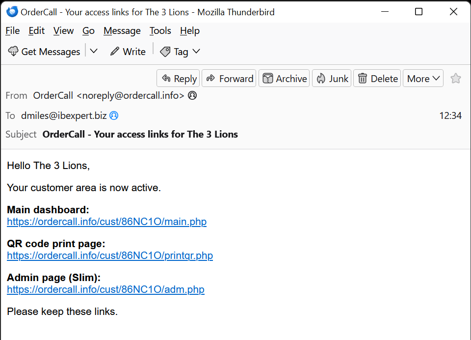Follow the Admin page adm.php link

tap(105, 289)
